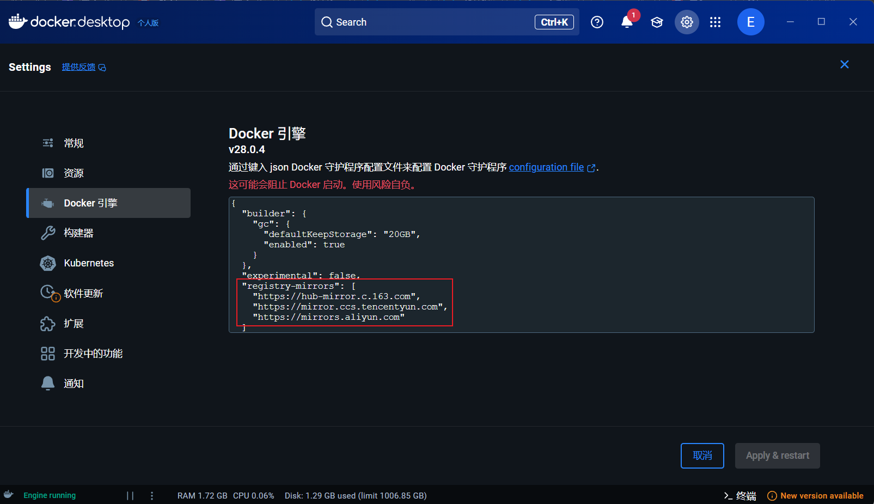Open user account avatar E
The image size is (874, 504).
point(750,22)
